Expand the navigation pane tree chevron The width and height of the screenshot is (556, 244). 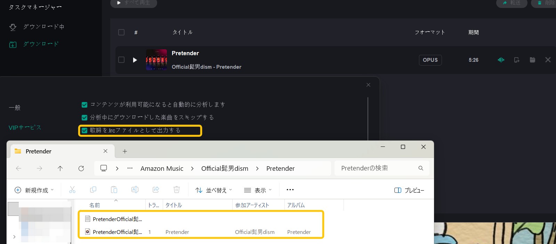tap(14, 237)
